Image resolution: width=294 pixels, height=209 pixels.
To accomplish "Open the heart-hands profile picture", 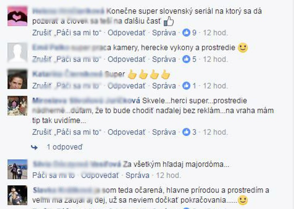I will point(17,16).
